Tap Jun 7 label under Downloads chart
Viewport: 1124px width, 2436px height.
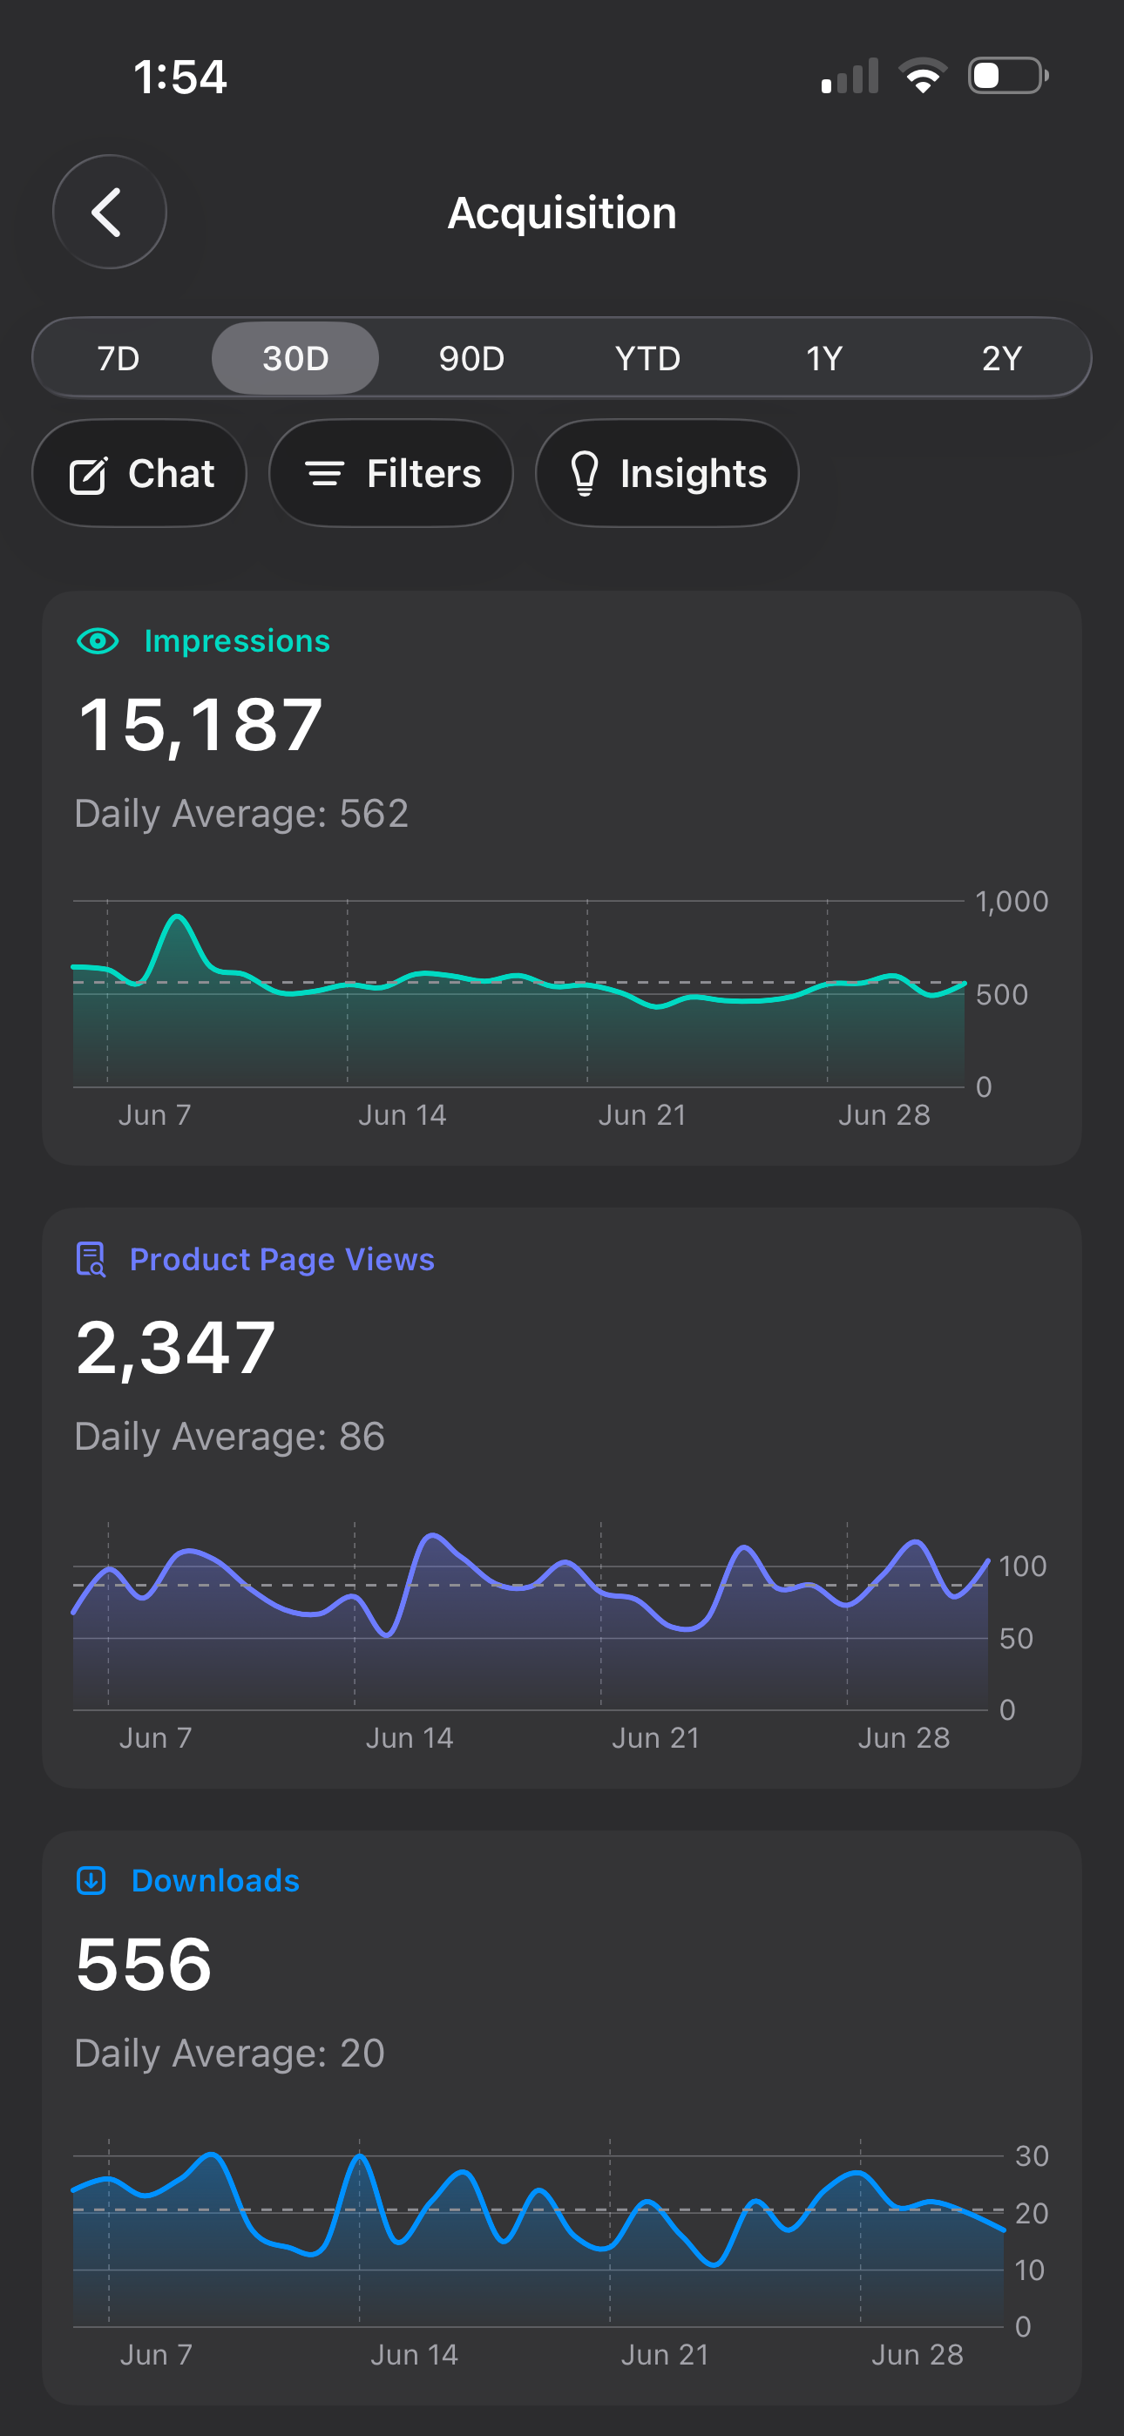(156, 2354)
